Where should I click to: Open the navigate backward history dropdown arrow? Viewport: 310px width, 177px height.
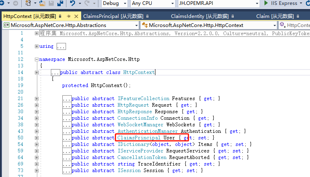pos(9,3)
